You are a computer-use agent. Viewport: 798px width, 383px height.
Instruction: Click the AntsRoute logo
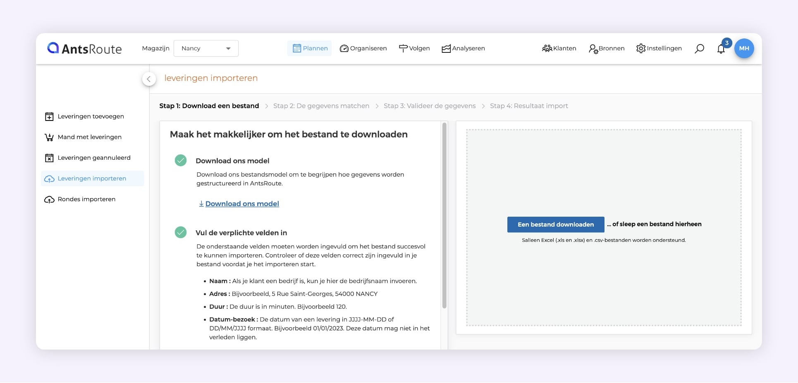[x=85, y=49]
